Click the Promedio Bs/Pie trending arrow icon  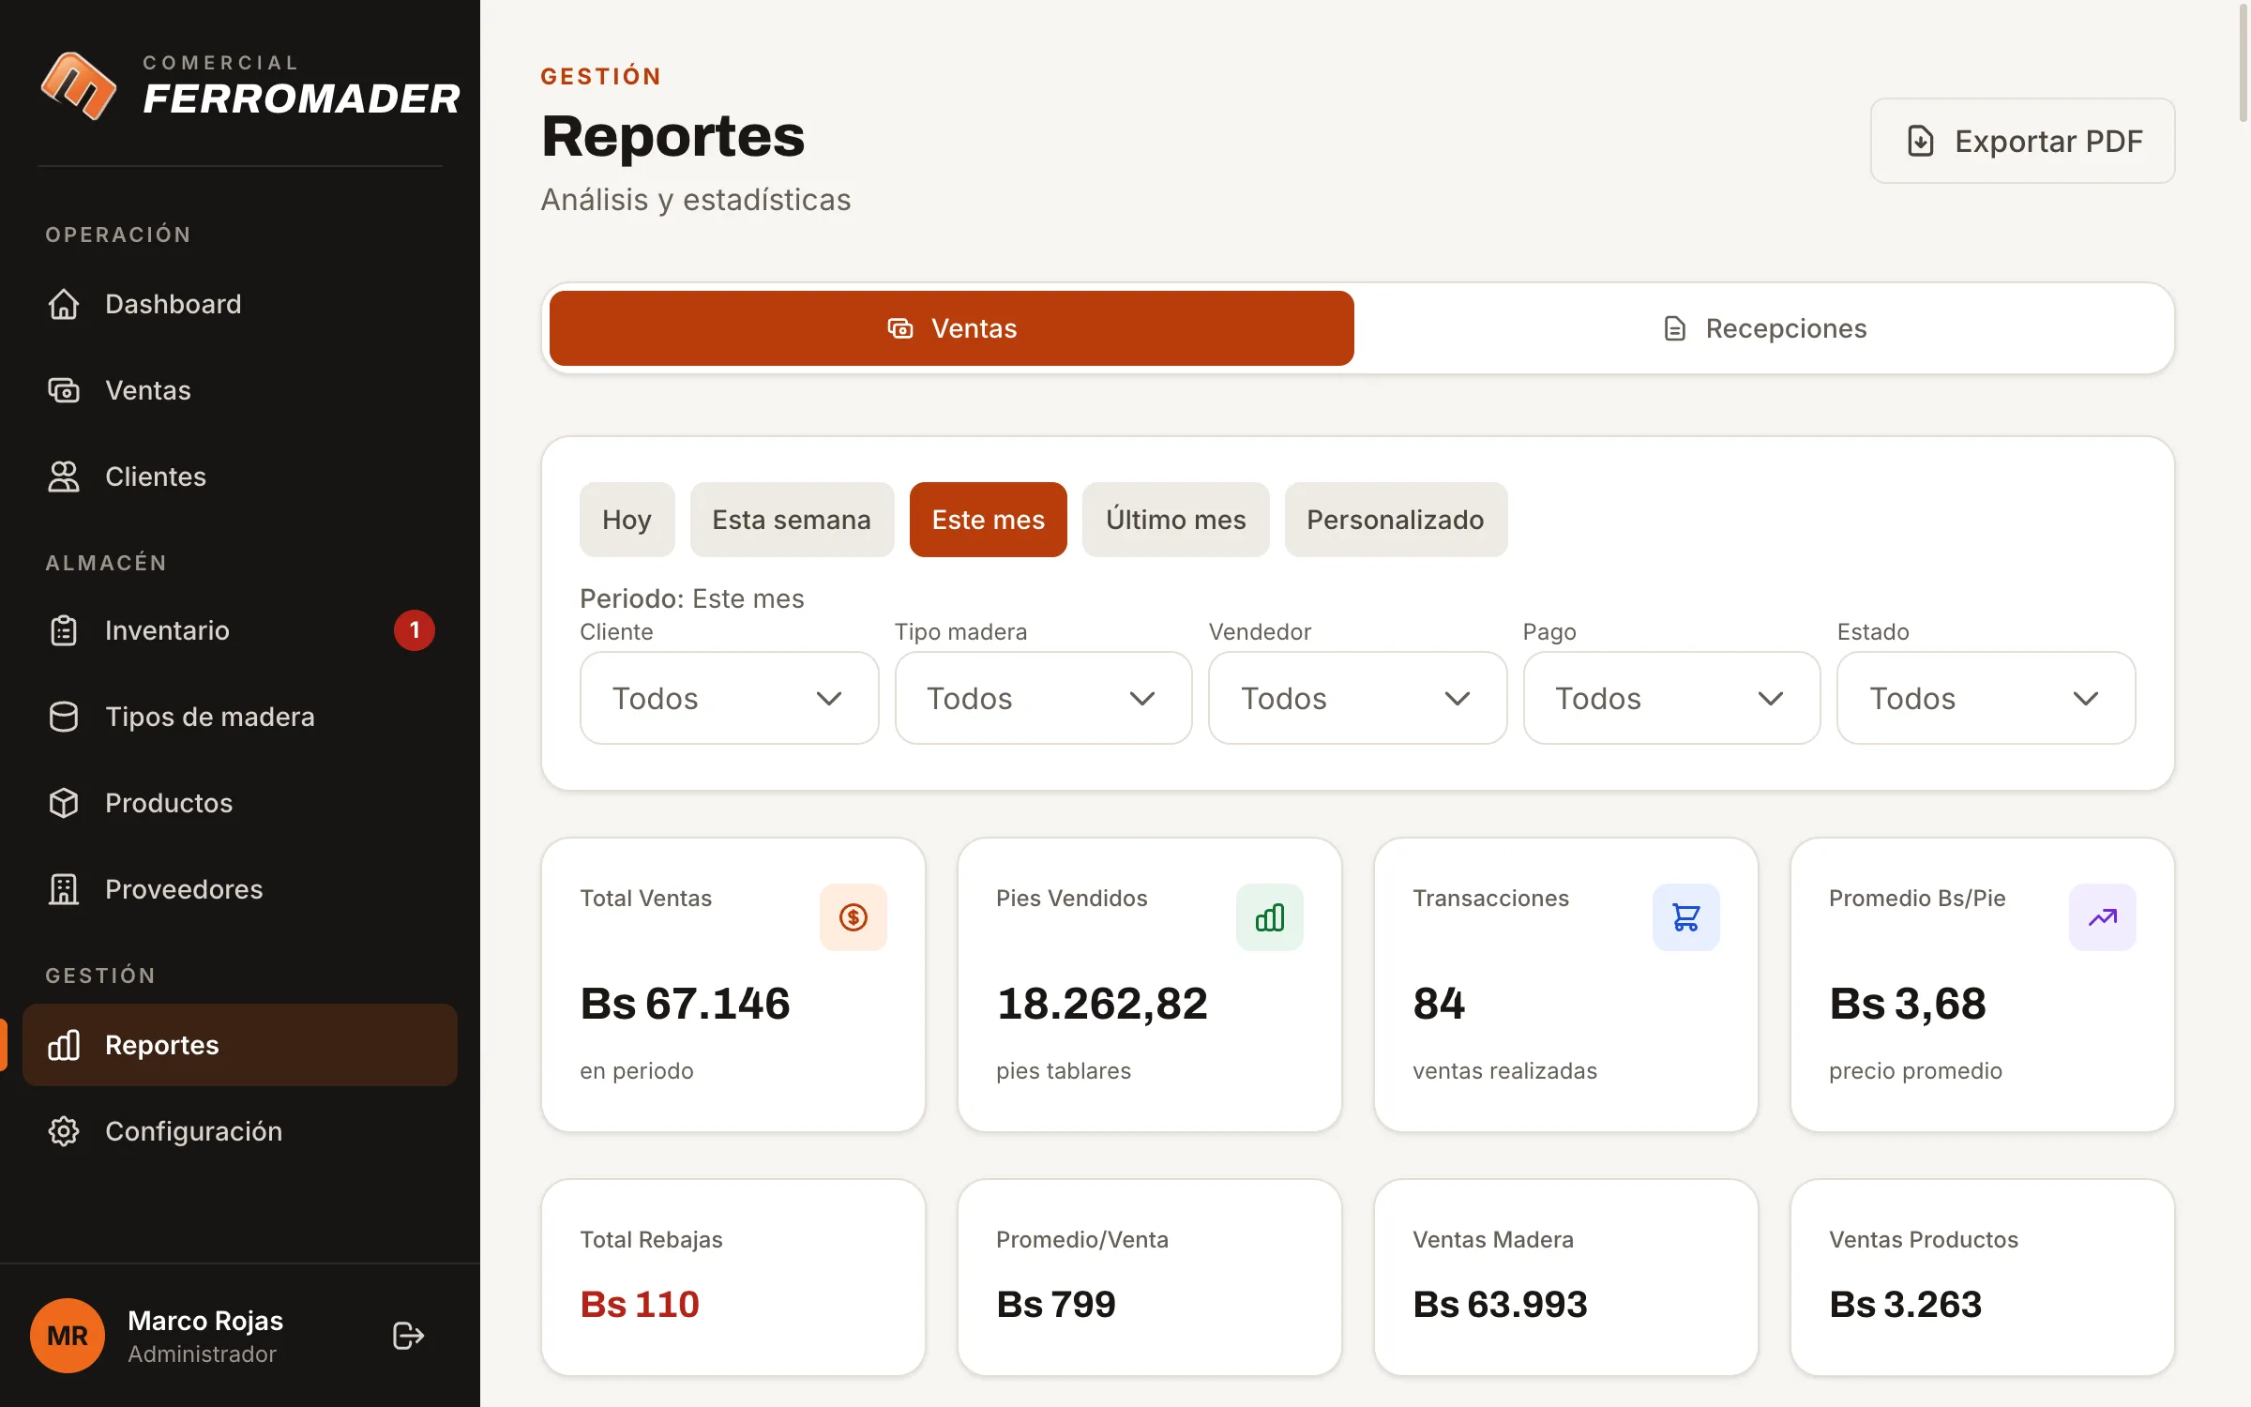(2103, 917)
